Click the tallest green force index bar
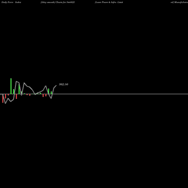This screenshot has width=188, height=188. click(11, 86)
